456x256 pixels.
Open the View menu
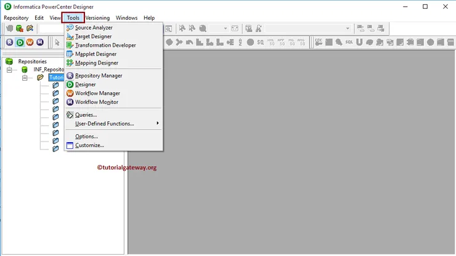[x=55, y=18]
